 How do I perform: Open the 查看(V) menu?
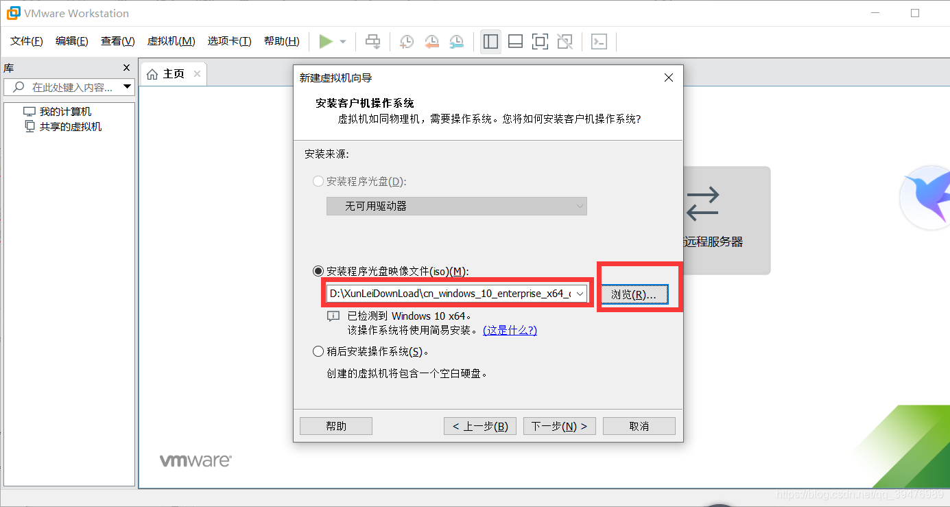click(118, 41)
